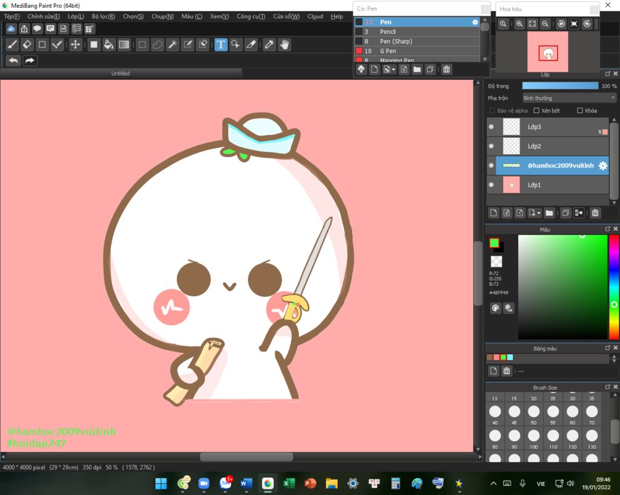The height and width of the screenshot is (495, 620).
Task: Select the Magic Wand tool
Action: click(173, 45)
